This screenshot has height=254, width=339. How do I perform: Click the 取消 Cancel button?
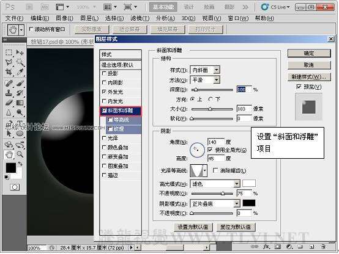click(309, 65)
